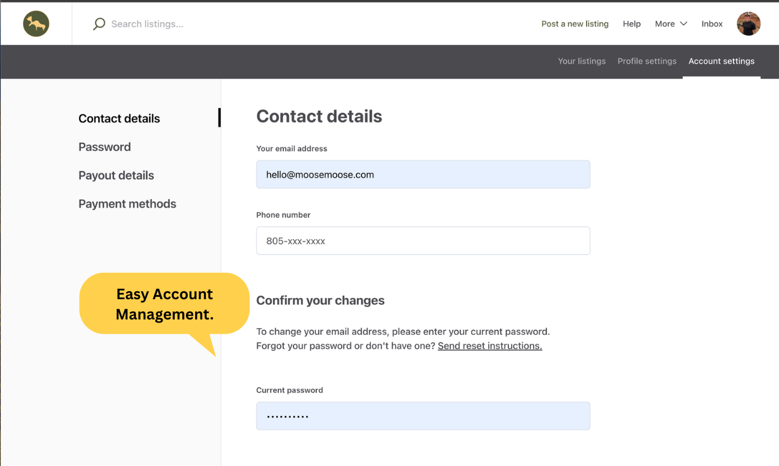Switch to Profile settings tab
Screen dimensions: 779x466
point(647,61)
